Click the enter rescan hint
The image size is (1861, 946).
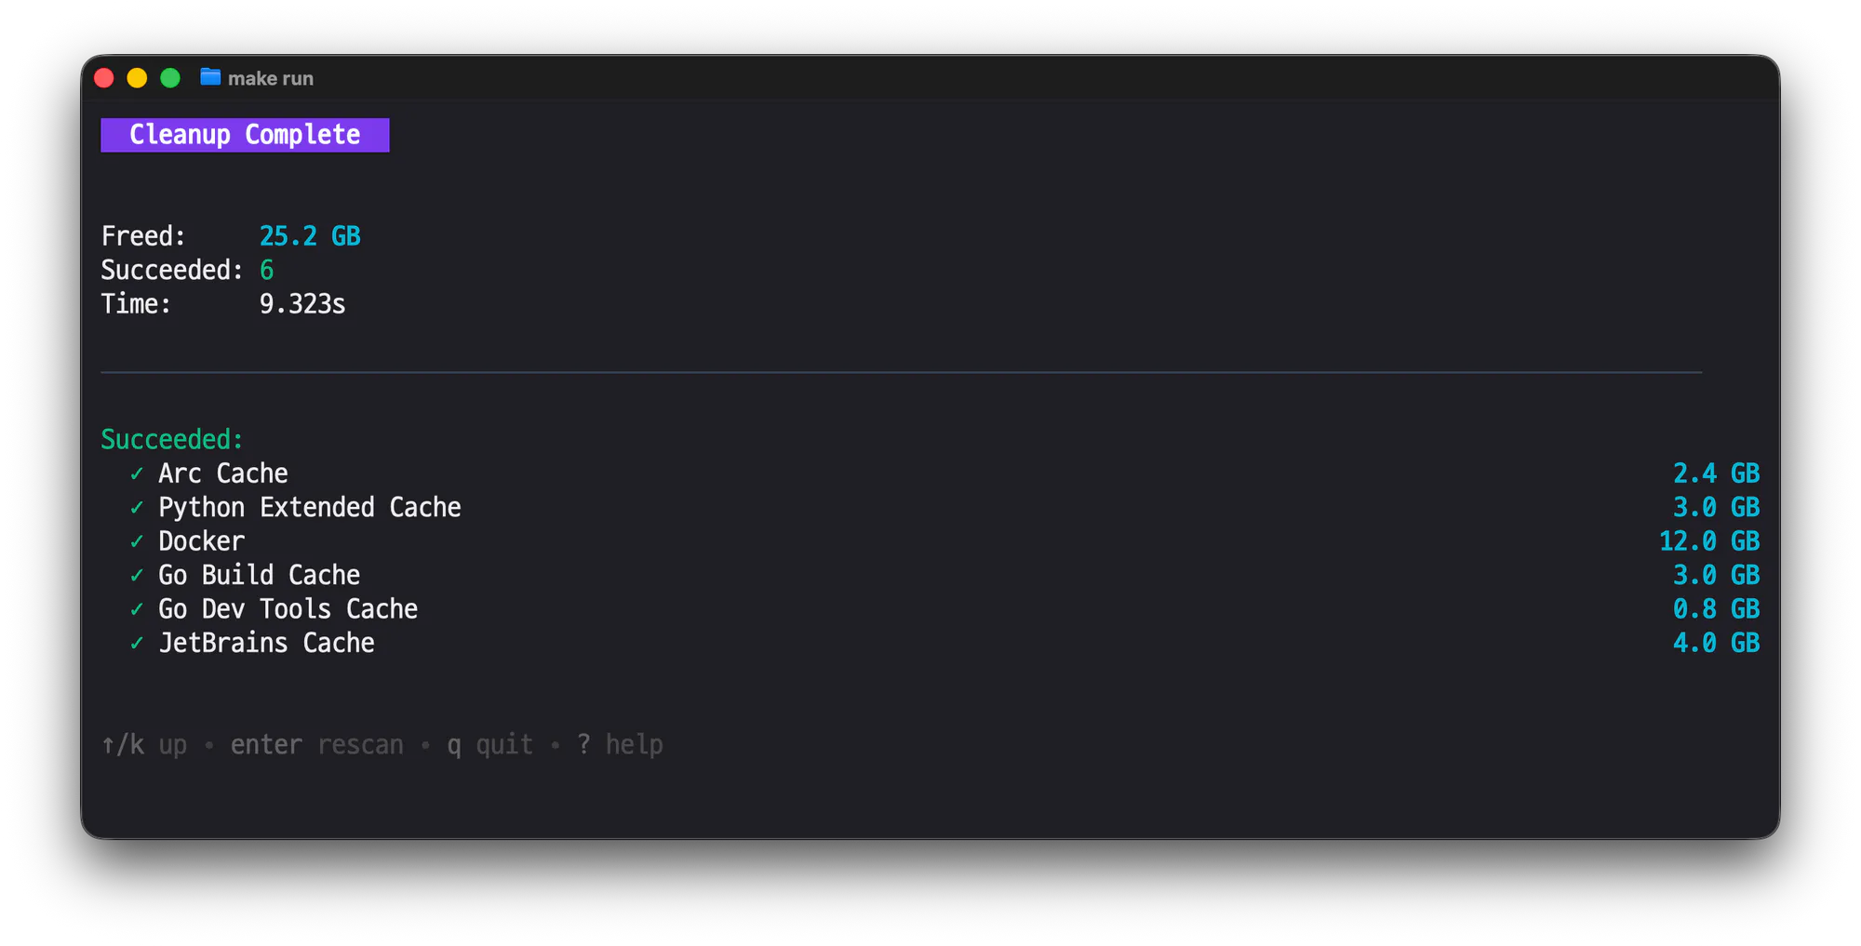pos(316,745)
